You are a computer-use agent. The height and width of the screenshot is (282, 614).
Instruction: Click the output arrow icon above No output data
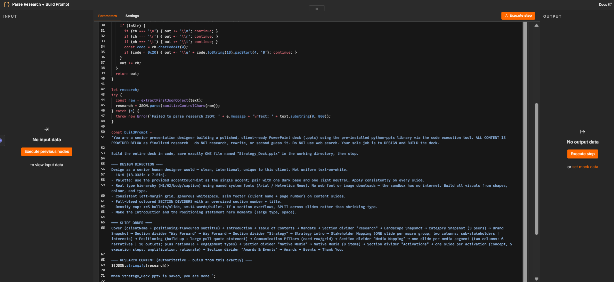[x=583, y=132]
